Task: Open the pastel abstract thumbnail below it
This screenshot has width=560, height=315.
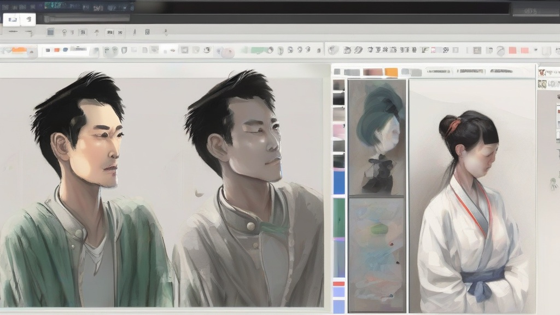Action: (377, 254)
